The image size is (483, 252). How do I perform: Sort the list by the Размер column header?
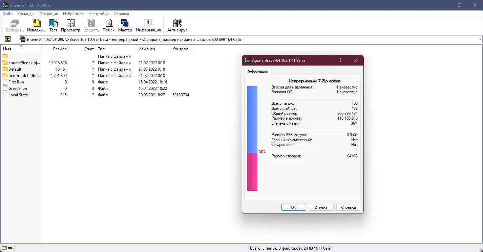(x=55, y=49)
